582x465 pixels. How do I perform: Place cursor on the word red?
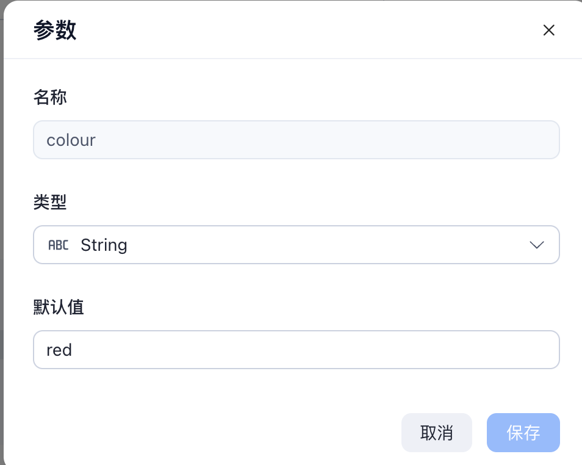59,350
